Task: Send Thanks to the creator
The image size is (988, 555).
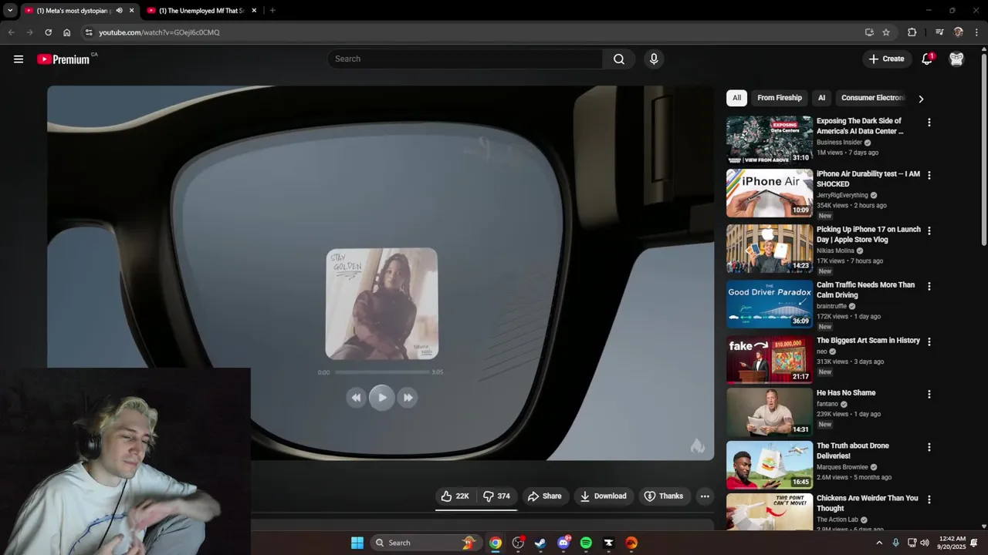Action: (664, 496)
